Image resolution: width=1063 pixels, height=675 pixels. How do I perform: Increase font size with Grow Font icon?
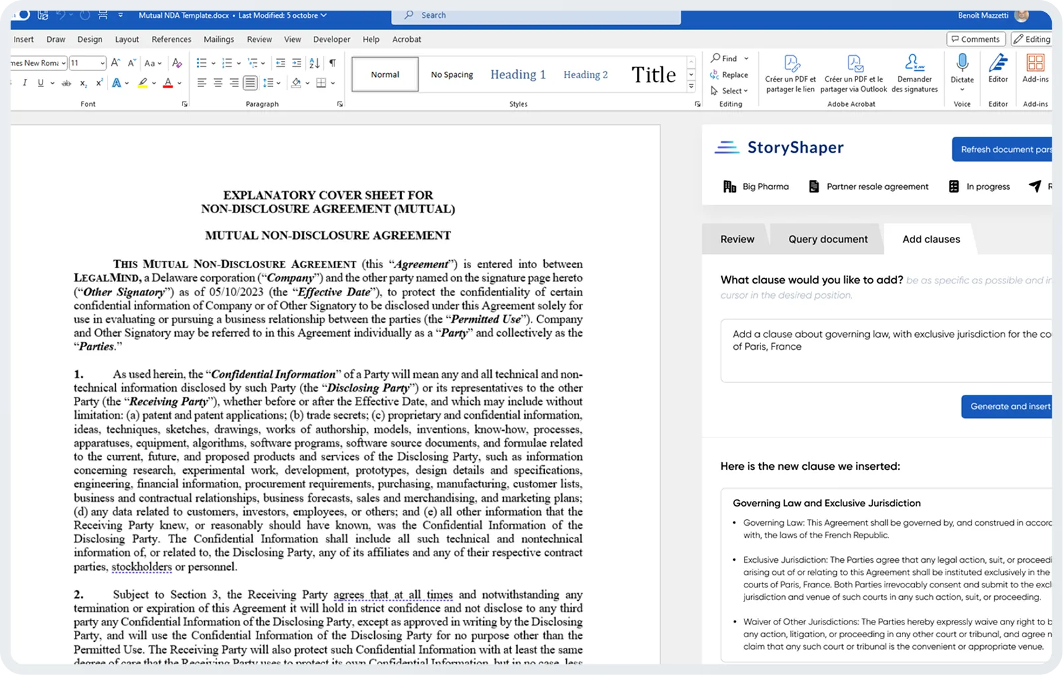pos(115,63)
